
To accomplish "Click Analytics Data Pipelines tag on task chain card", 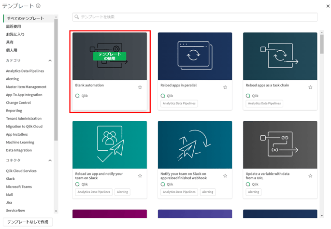I will point(264,103).
